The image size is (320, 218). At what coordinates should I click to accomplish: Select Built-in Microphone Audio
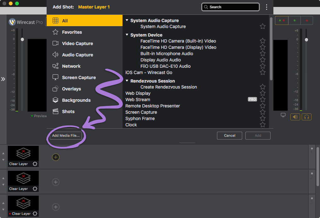coord(167,54)
